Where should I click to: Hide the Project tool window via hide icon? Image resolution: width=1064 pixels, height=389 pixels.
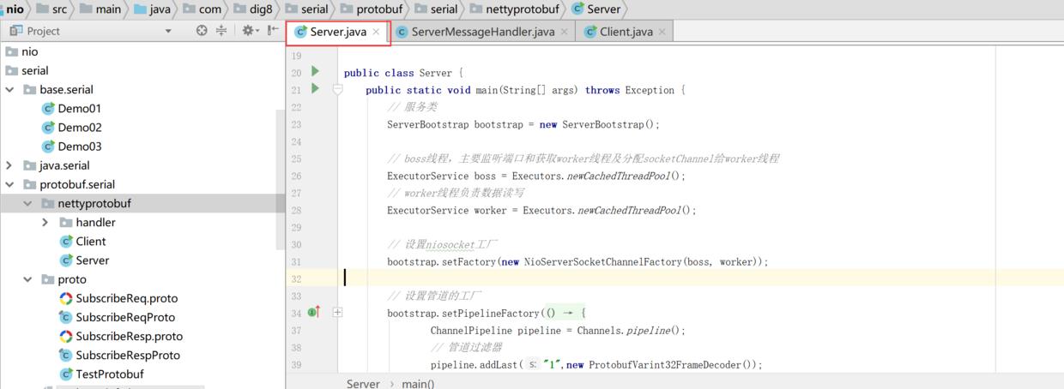[x=273, y=31]
